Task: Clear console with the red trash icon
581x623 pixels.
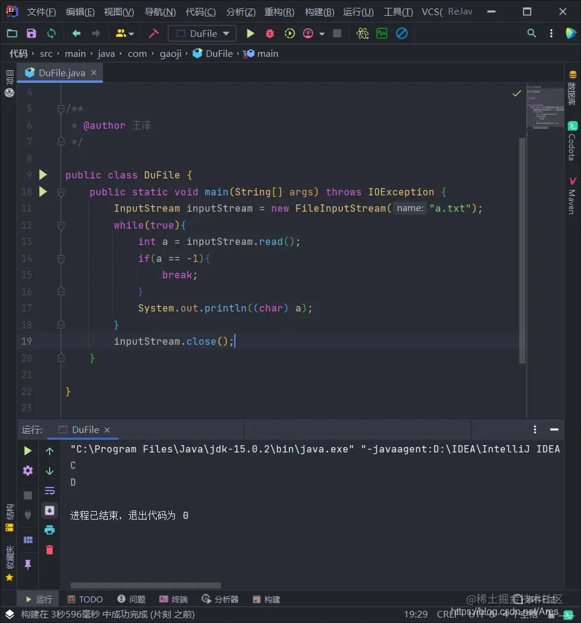Action: 50,550
